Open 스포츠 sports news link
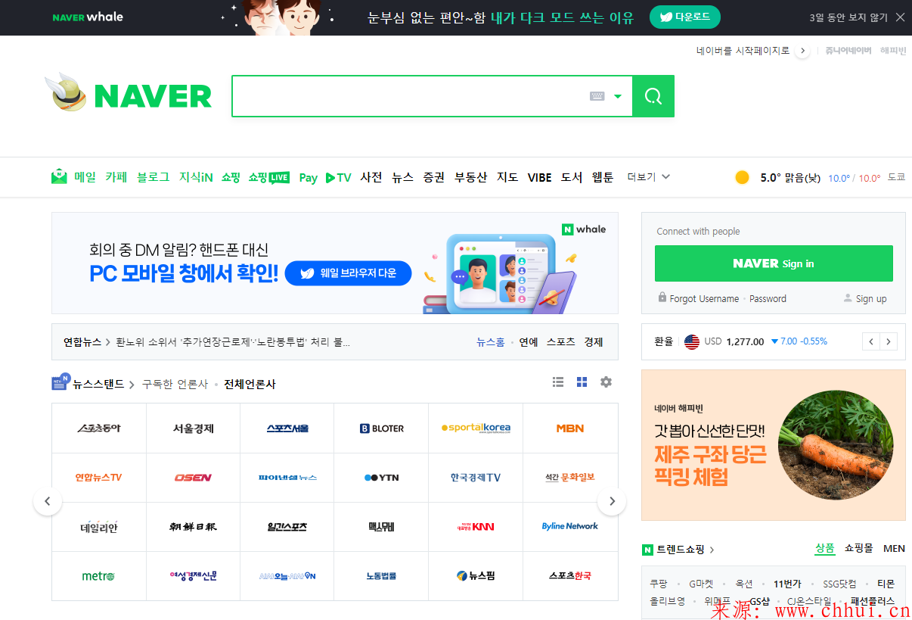 (561, 342)
